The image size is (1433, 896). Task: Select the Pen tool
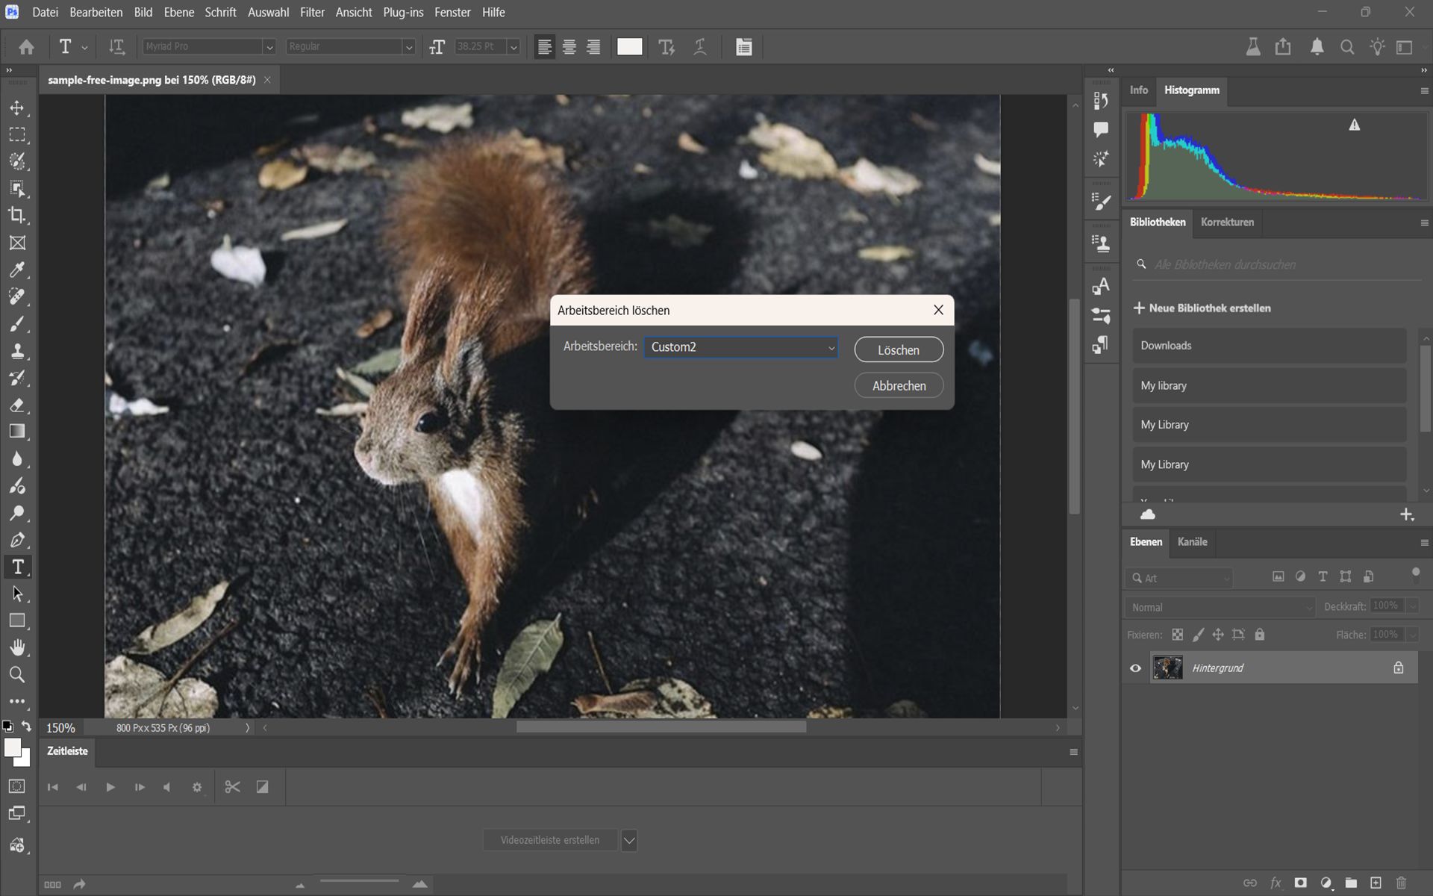pos(18,540)
